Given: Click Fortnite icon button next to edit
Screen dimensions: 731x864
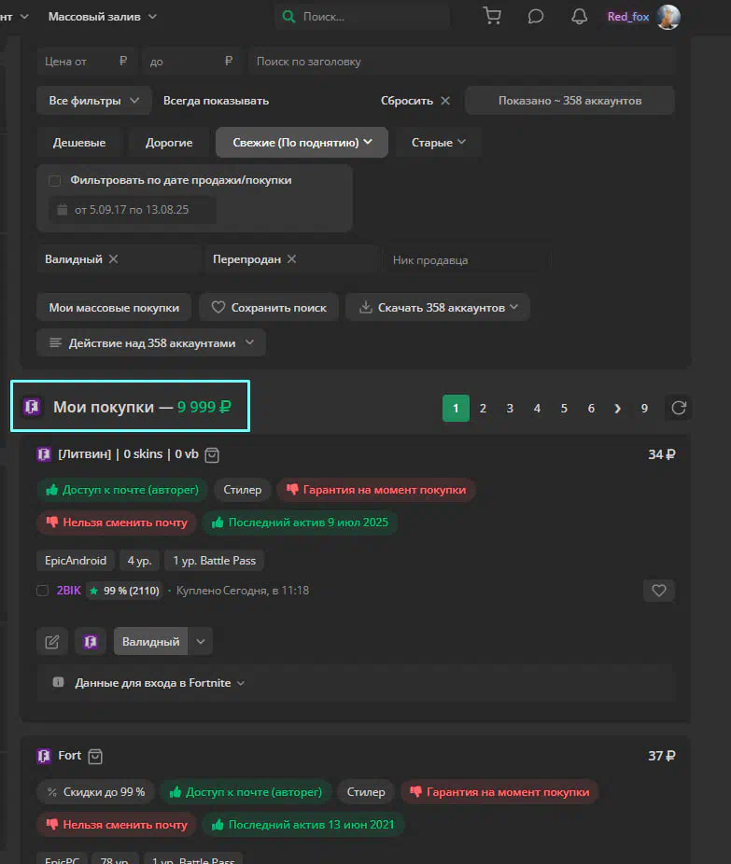Looking at the screenshot, I should (91, 641).
